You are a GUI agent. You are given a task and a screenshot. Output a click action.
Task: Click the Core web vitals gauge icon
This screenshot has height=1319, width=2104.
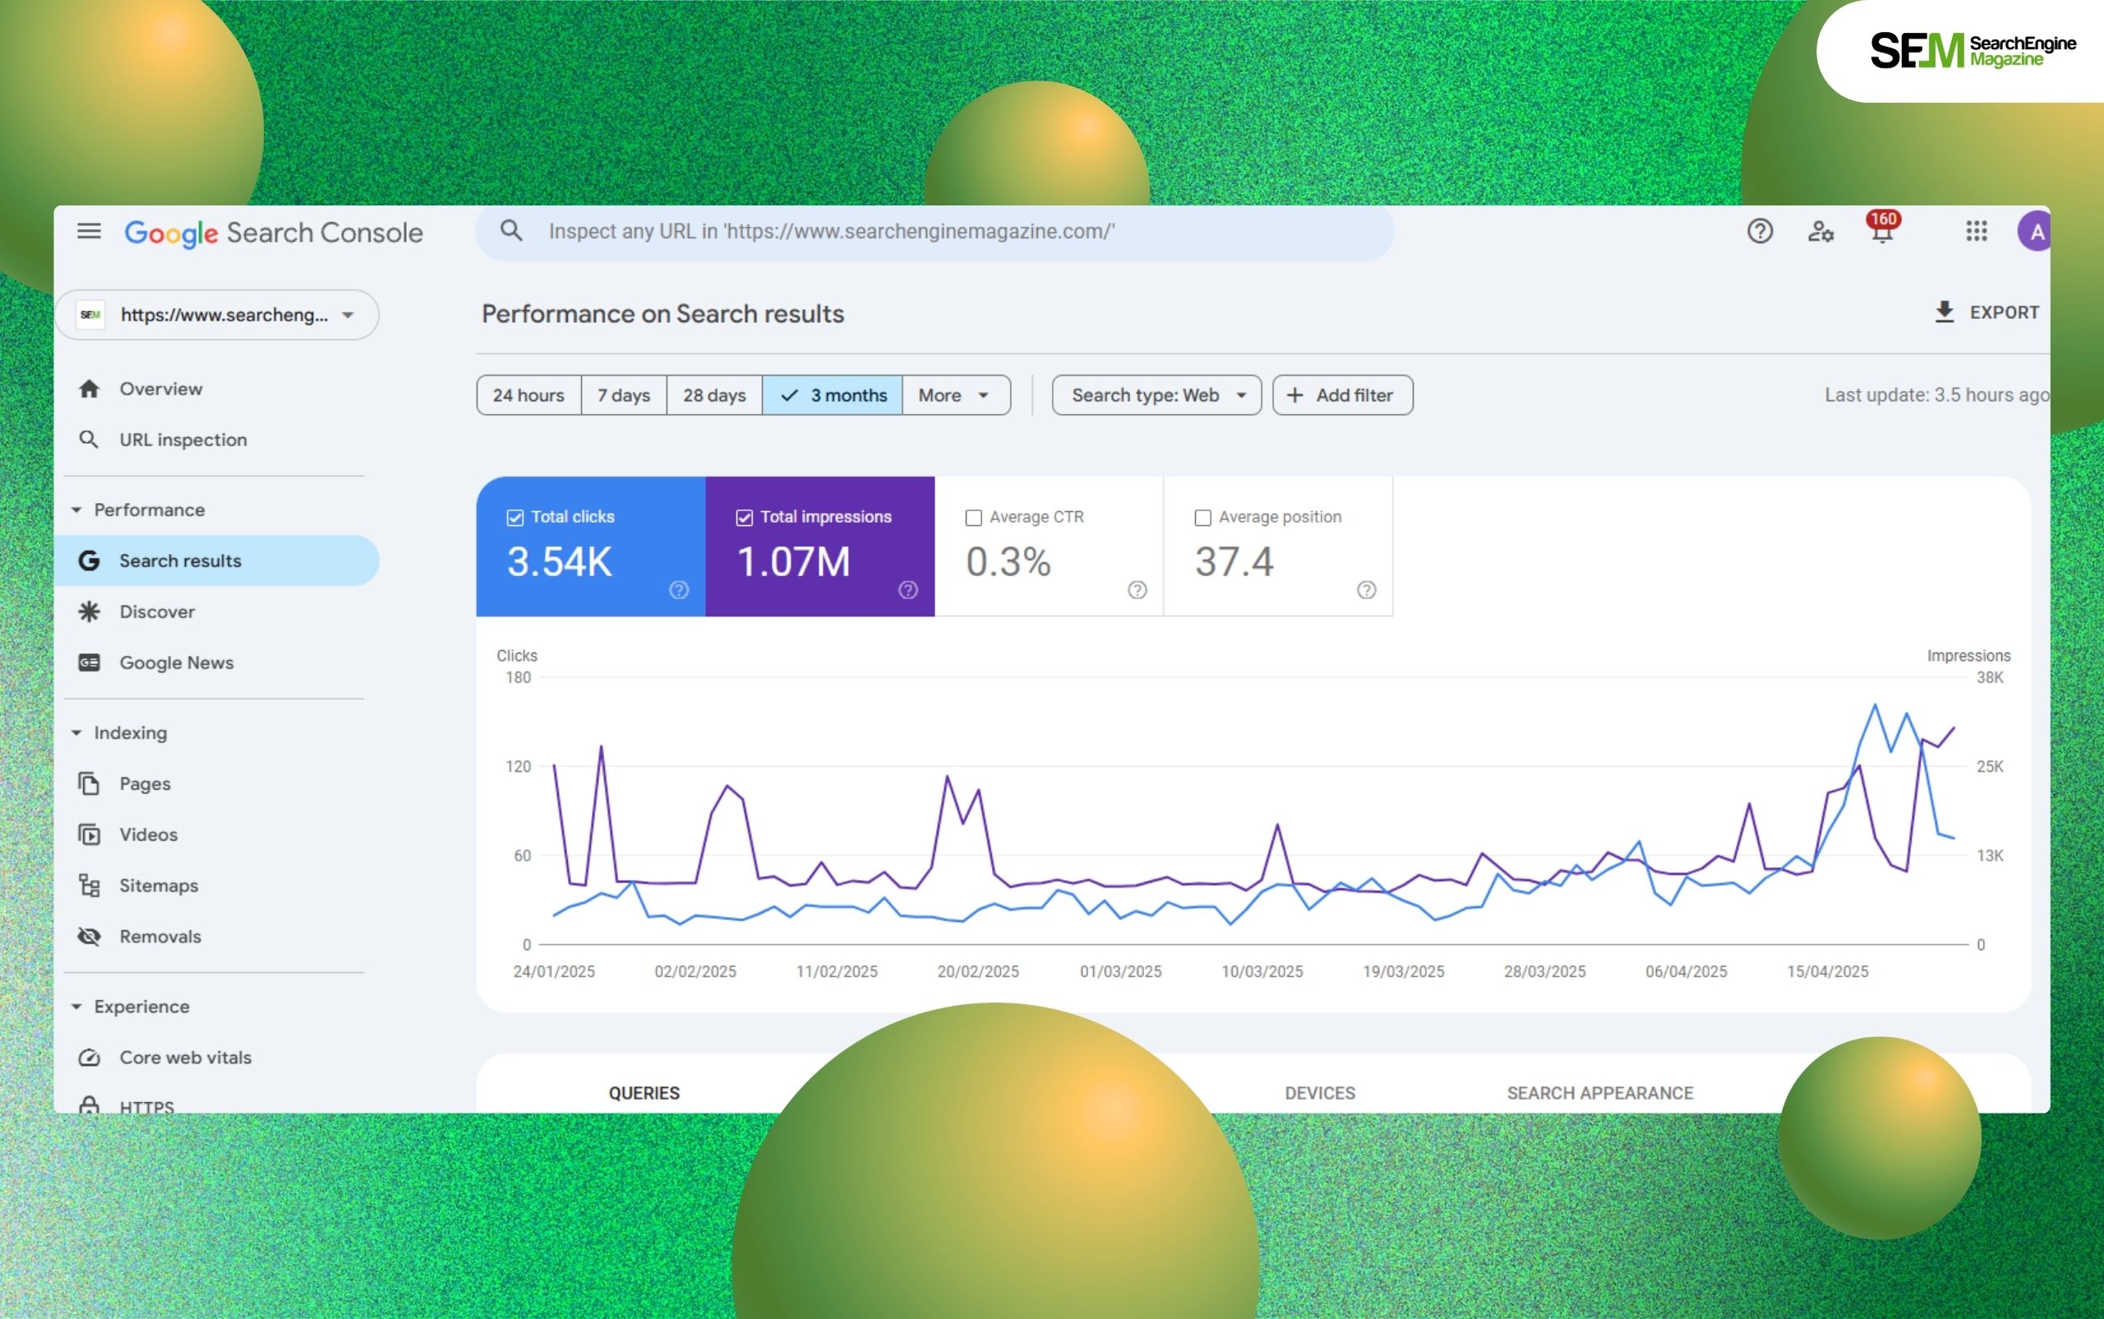click(x=89, y=1058)
